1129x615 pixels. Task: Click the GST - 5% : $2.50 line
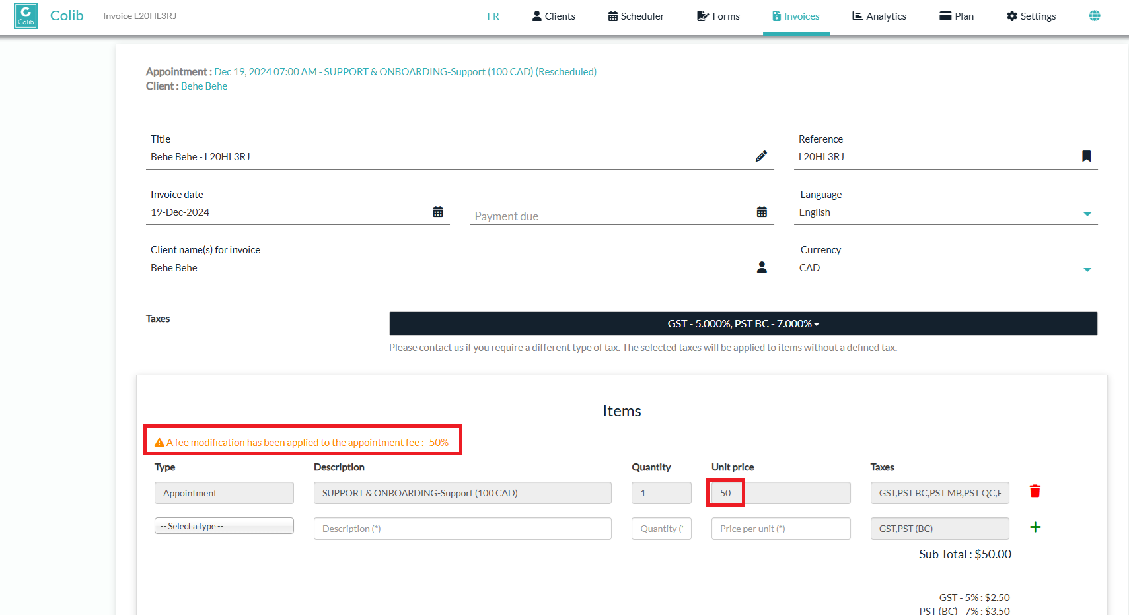coord(974,598)
